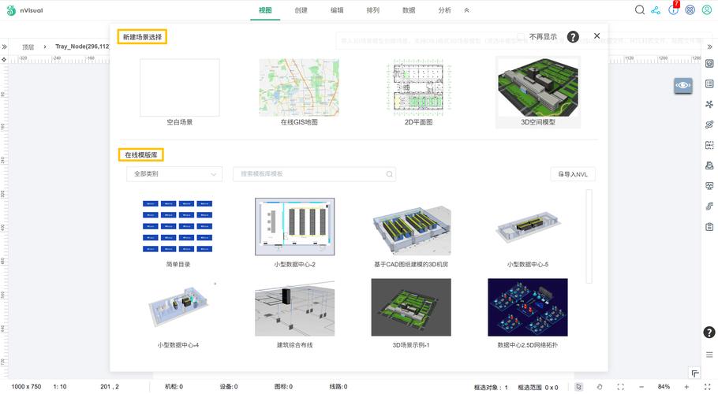This screenshot has width=718, height=394.
Task: Switch to the 视图 tab
Action: [x=265, y=10]
